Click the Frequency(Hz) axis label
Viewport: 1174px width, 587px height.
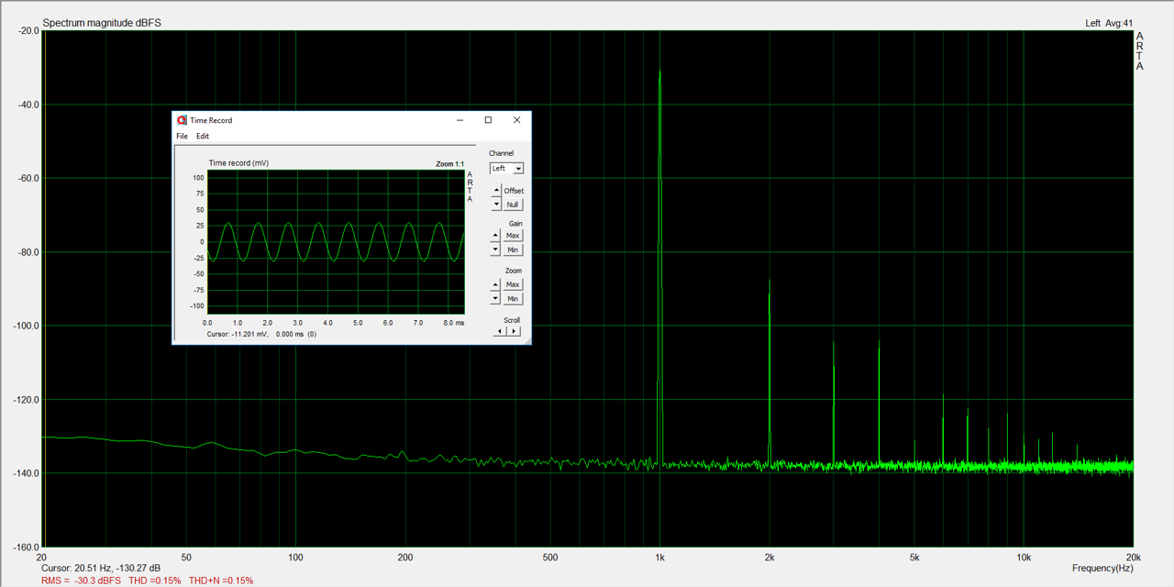(1102, 569)
